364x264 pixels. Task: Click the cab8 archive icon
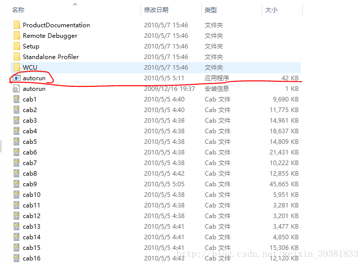click(17, 173)
